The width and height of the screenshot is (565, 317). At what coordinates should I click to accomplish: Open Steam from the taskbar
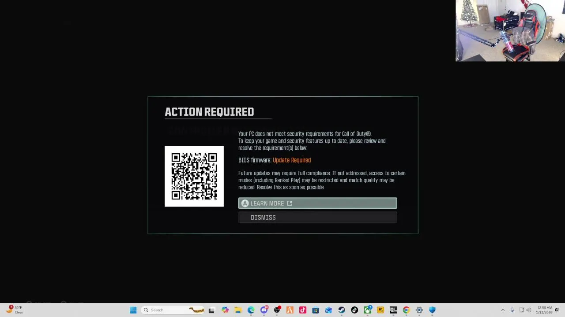(341, 310)
